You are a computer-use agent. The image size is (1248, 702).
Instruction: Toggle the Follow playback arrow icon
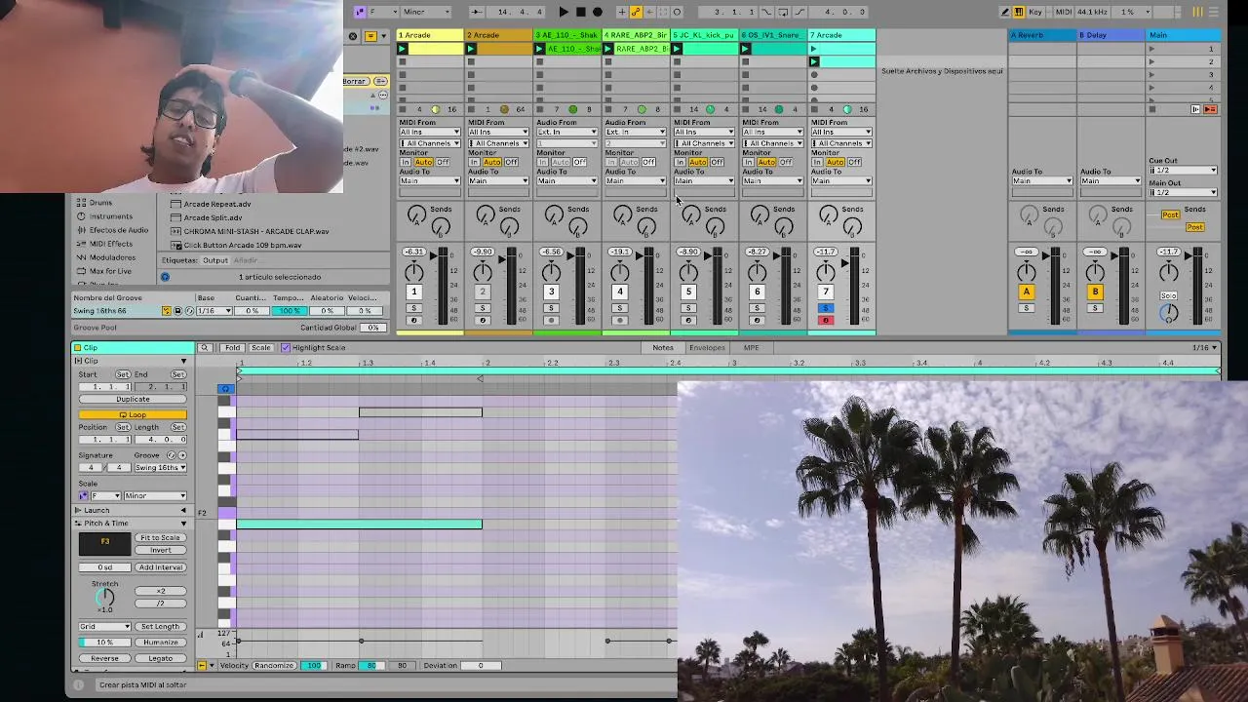pyautogui.click(x=476, y=12)
